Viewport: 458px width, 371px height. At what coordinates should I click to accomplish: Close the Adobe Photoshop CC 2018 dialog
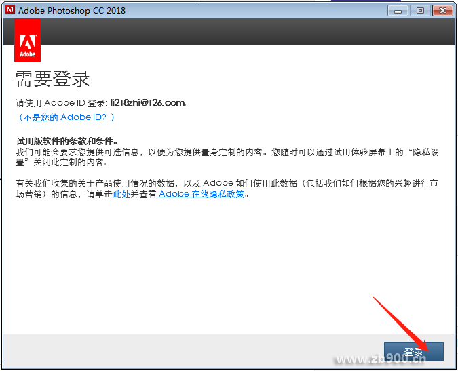(442, 10)
